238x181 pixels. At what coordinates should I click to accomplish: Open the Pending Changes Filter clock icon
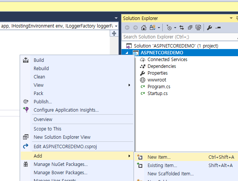point(169,28)
